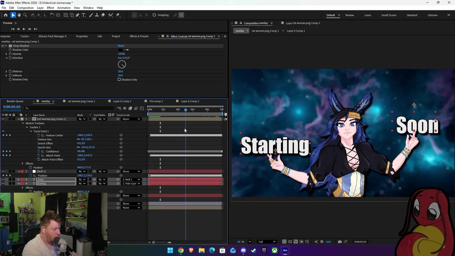
Task: Click Play button in Preview panel
Action: point(24,29)
